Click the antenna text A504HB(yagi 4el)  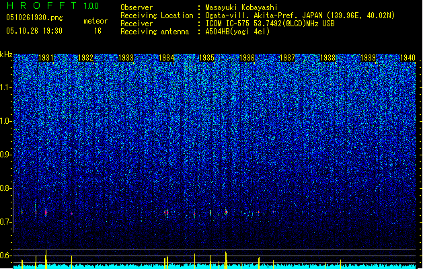tap(237, 32)
